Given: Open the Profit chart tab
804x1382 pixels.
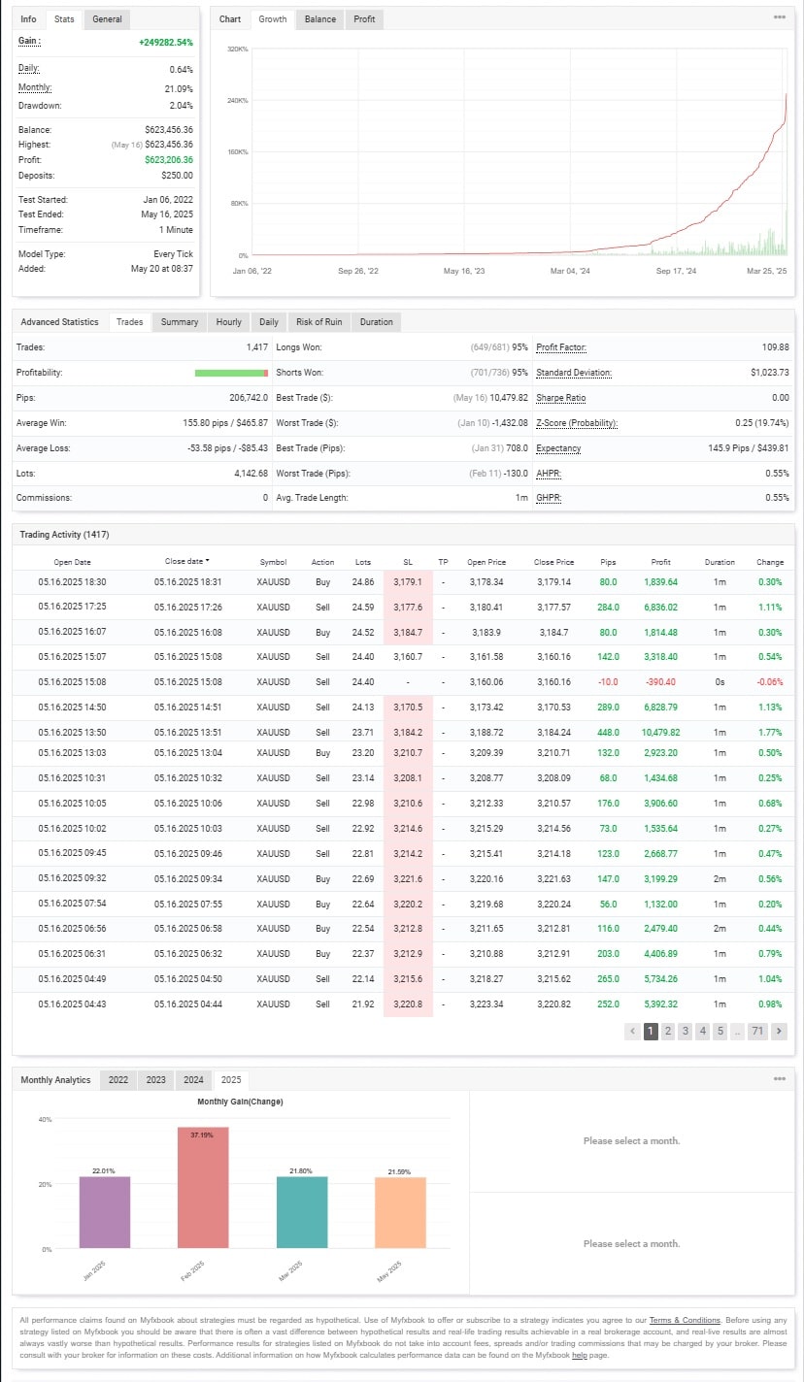Looking at the screenshot, I should click(364, 19).
